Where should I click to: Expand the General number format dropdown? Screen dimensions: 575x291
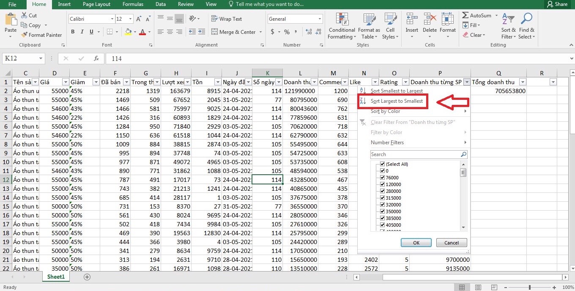pyautogui.click(x=319, y=19)
